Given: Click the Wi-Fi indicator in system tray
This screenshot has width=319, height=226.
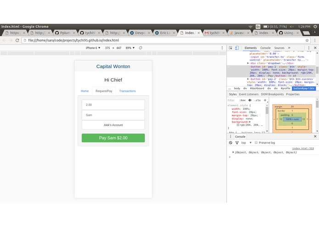Looking at the screenshot, I should pyautogui.click(x=250, y=27).
